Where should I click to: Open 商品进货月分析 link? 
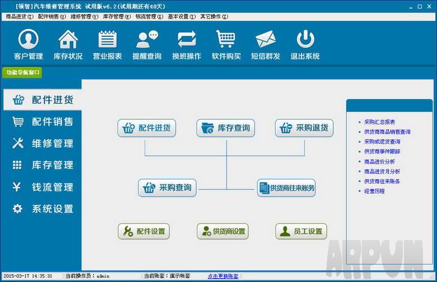[382, 171]
